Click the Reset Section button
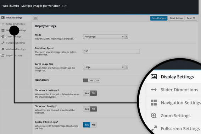This screenshot has width=201, height=134. click(176, 18)
